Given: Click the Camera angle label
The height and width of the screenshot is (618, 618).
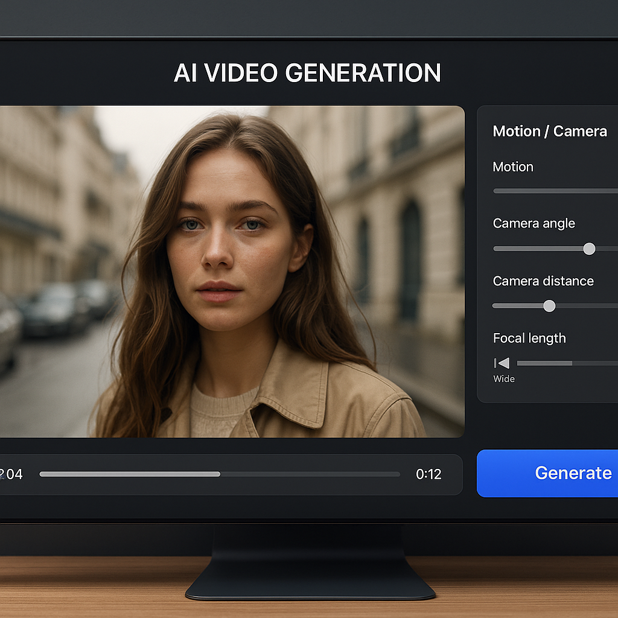Looking at the screenshot, I should [x=534, y=223].
